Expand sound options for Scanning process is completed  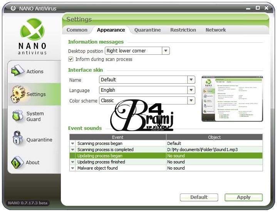pyautogui.click(x=72, y=150)
